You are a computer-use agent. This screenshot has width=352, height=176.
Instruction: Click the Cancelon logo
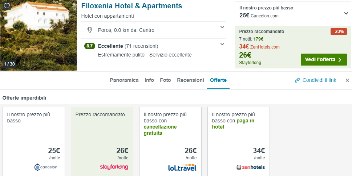46,167
